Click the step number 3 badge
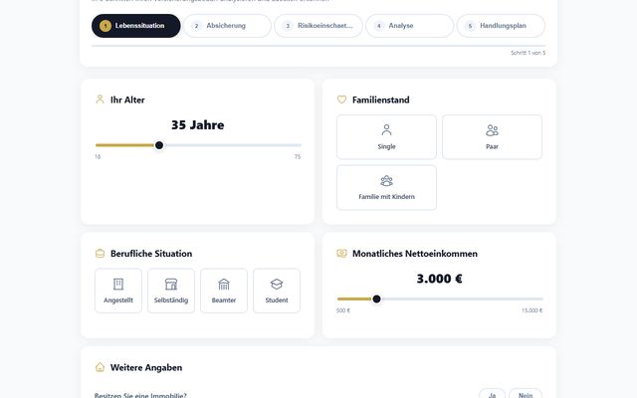Screen dimensions: 637x398 (x=288, y=26)
